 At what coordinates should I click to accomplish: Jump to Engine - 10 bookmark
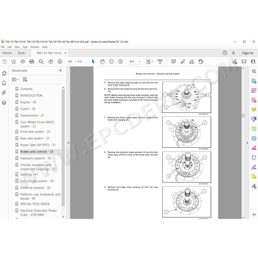pos(28,102)
